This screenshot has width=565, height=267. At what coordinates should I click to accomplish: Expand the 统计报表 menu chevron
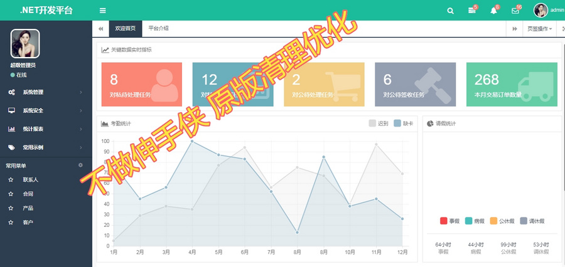(81, 129)
